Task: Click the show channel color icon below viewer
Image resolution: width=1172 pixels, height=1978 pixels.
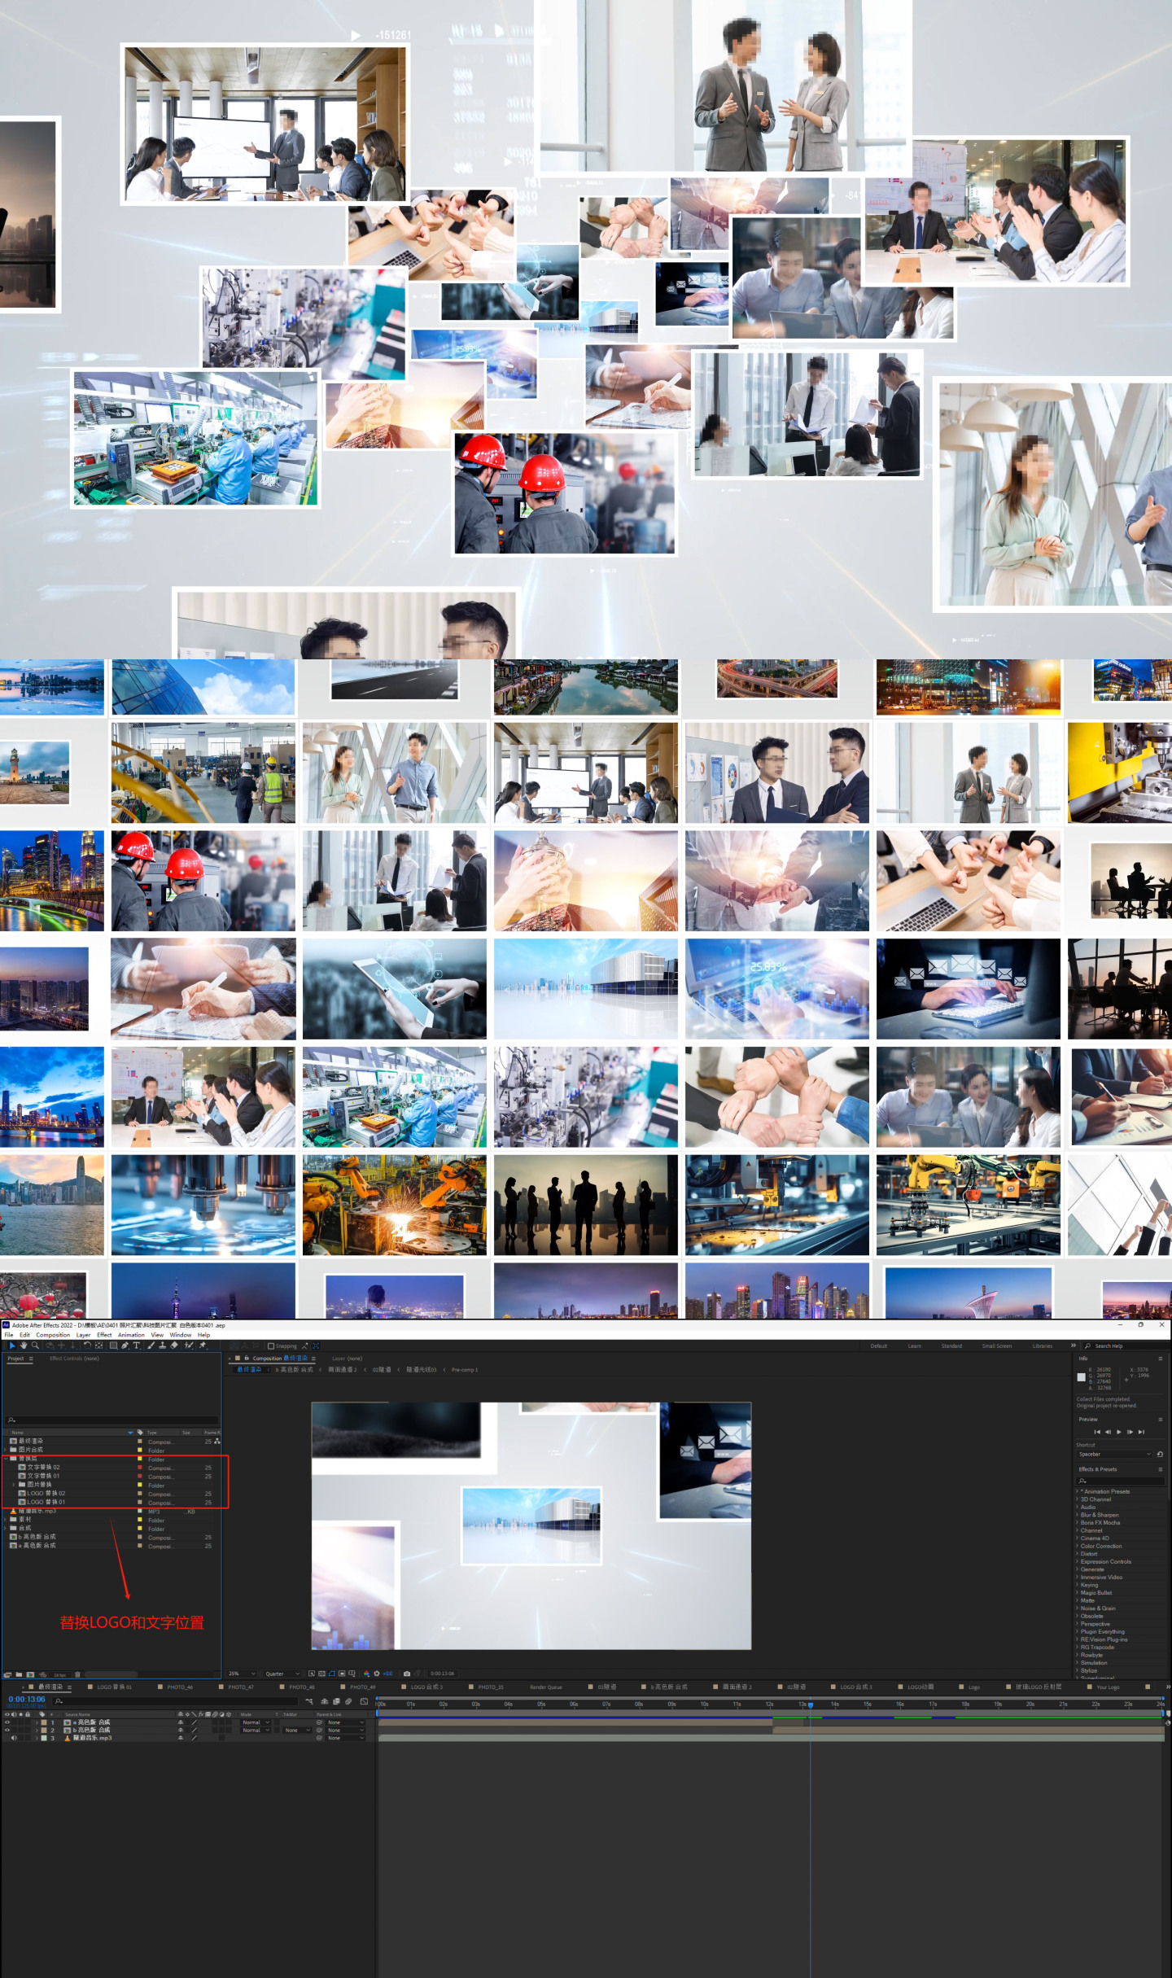Action: pyautogui.click(x=366, y=1674)
